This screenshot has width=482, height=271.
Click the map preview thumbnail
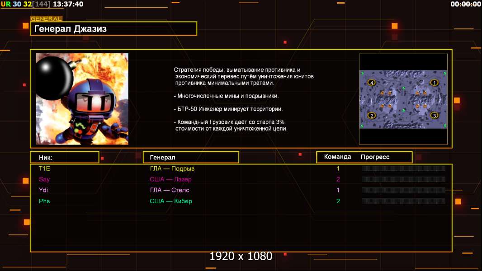(403, 99)
